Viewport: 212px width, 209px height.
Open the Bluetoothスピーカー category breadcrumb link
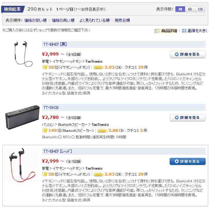point(73,125)
